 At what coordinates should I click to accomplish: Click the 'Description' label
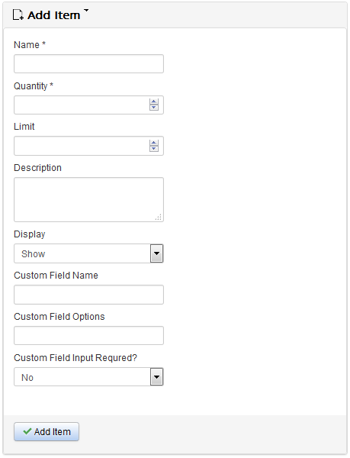coord(37,168)
